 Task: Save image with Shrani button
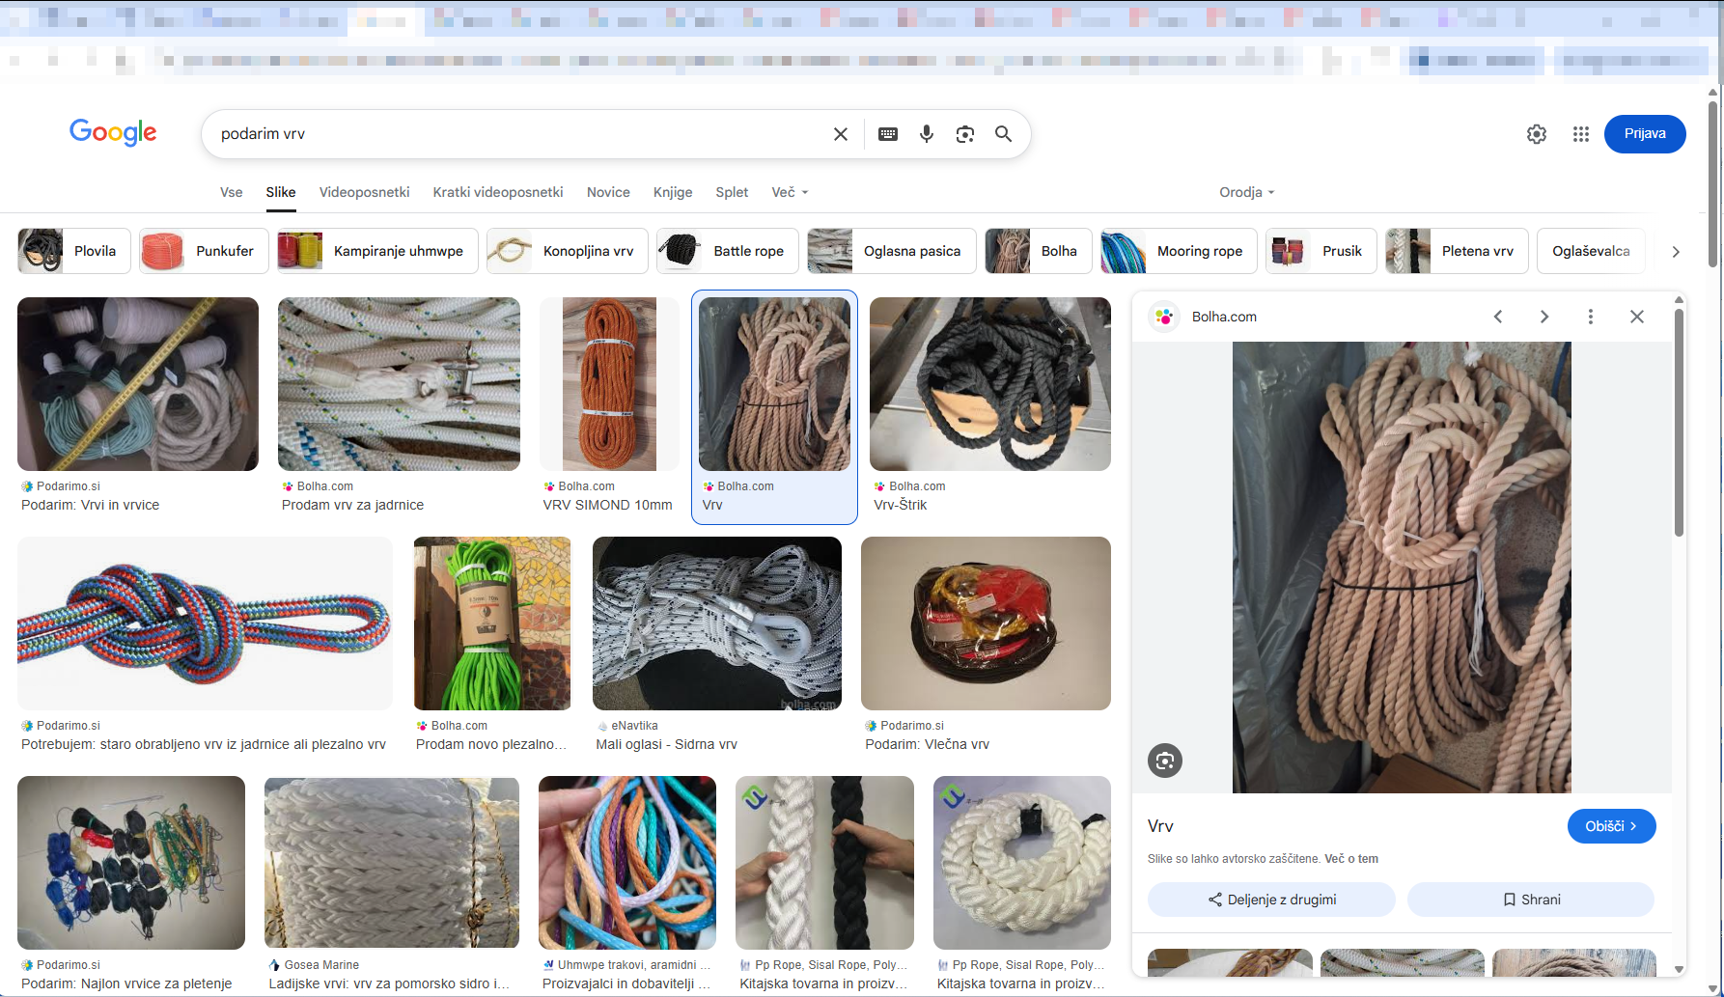[1531, 900]
